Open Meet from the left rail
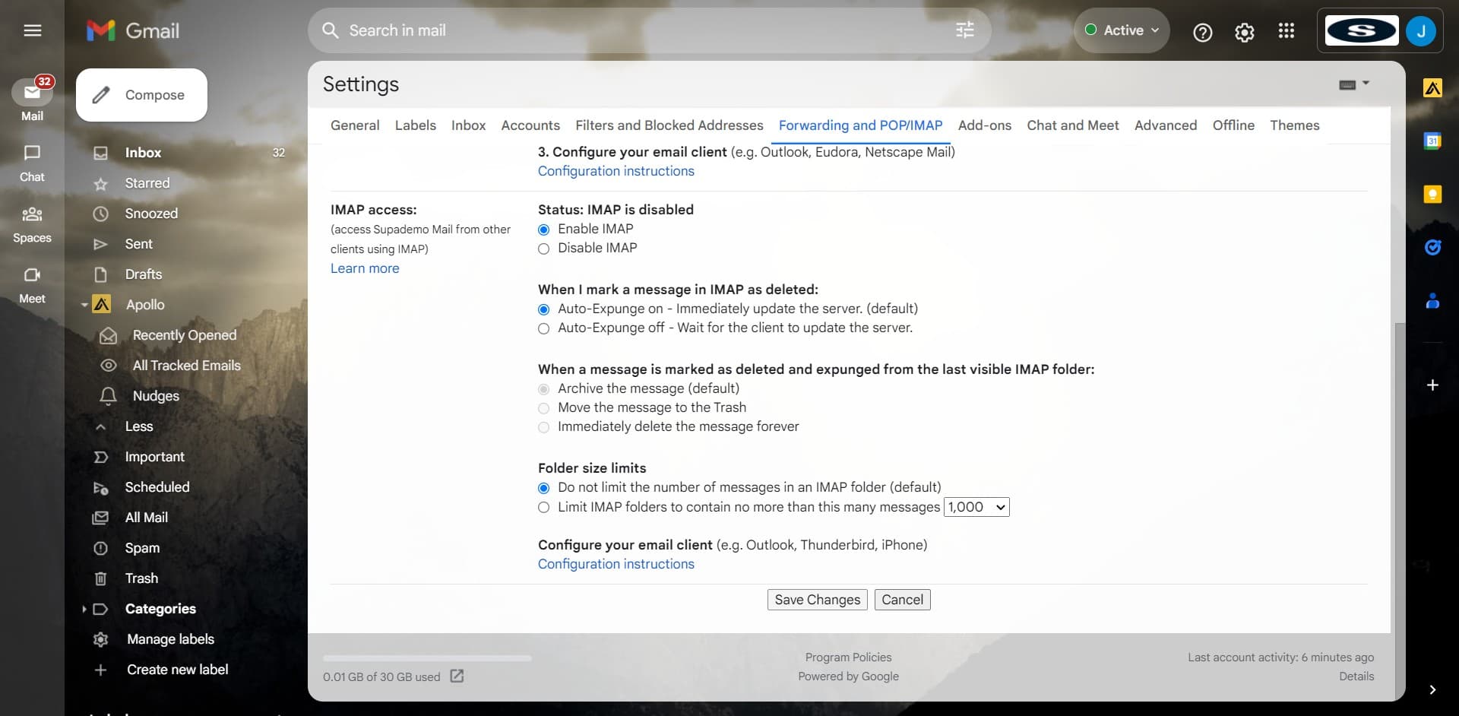The width and height of the screenshot is (1459, 716). (x=32, y=284)
